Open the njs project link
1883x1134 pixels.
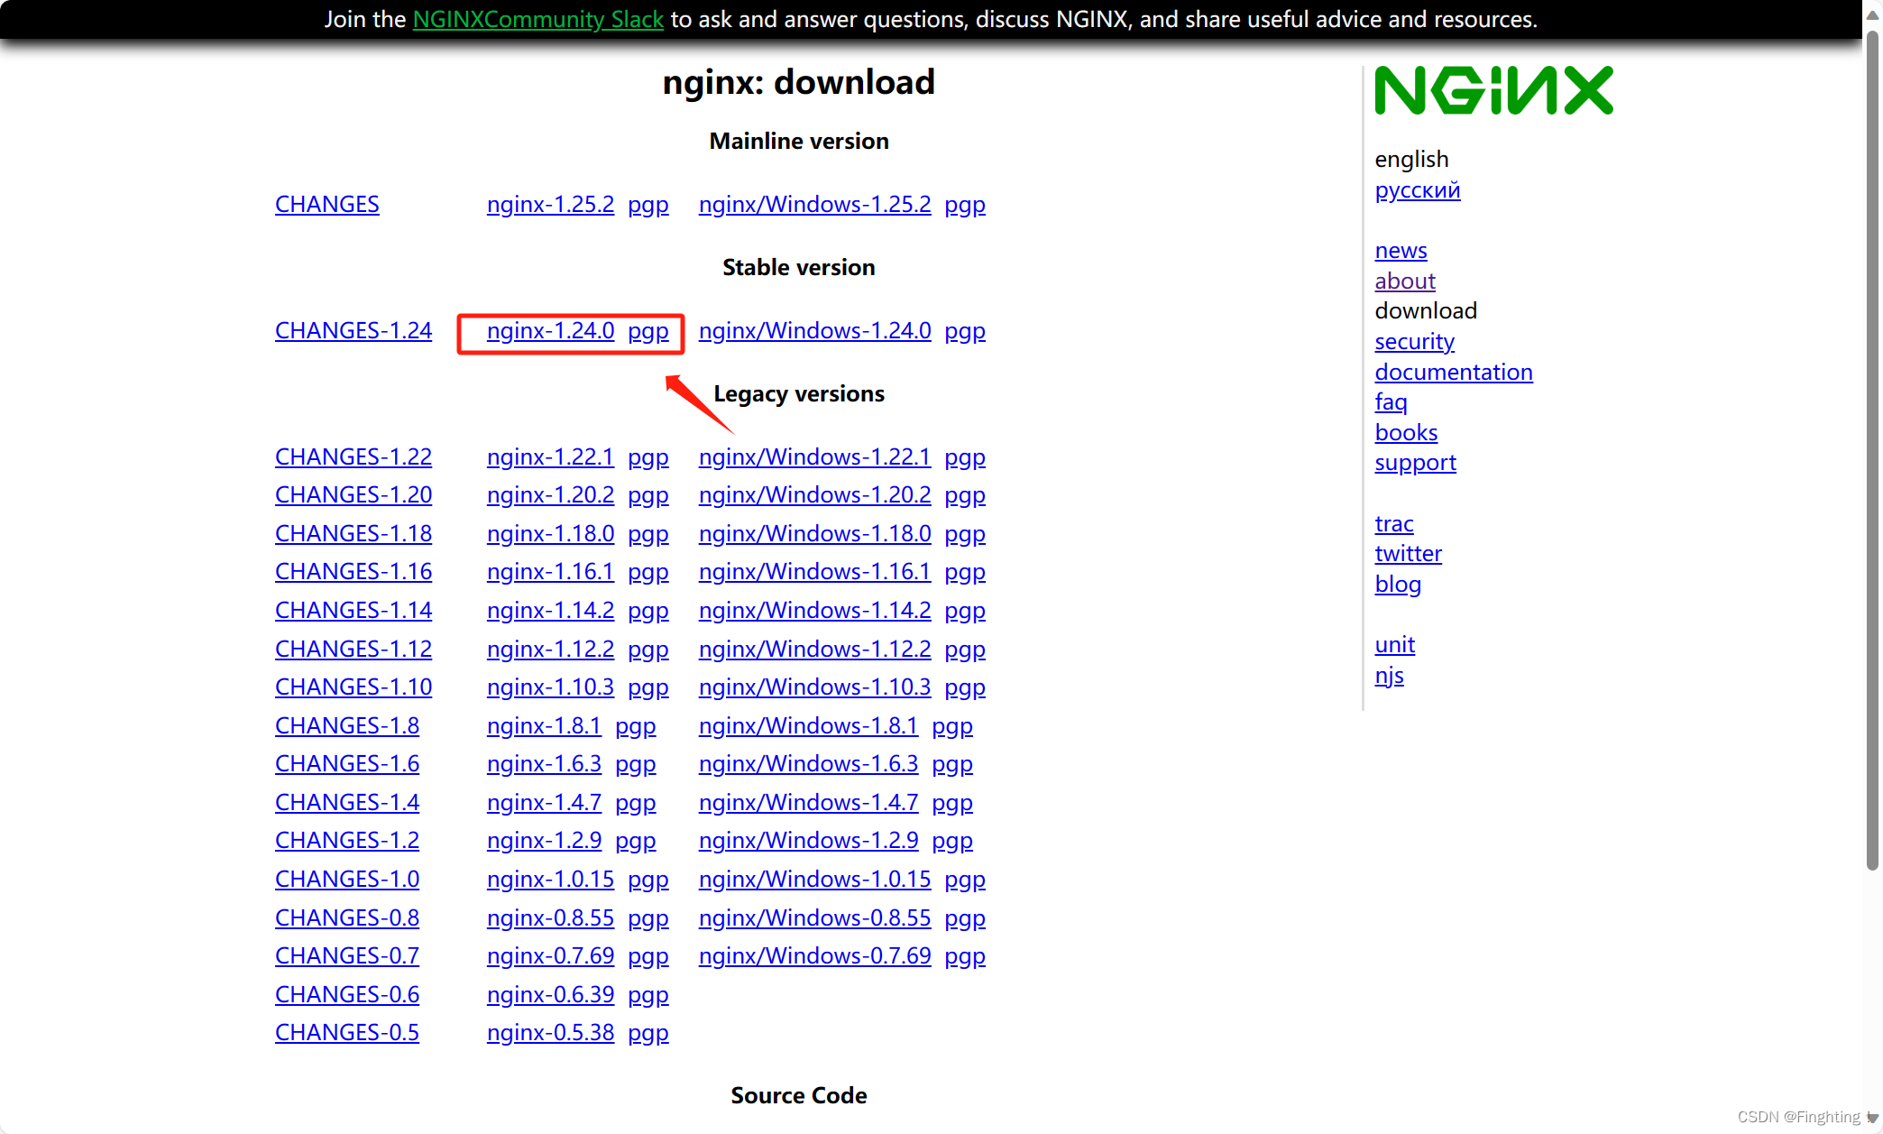pyautogui.click(x=1389, y=676)
